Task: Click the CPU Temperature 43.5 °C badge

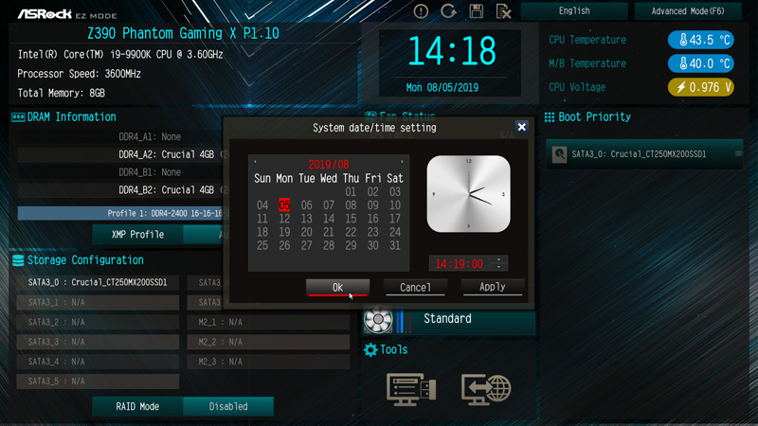Action: tap(701, 40)
